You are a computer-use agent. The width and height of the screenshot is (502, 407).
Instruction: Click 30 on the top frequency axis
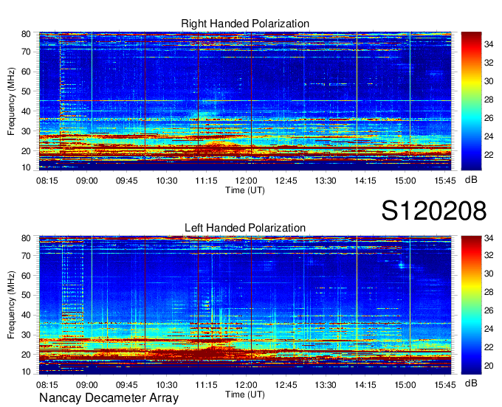tap(26, 131)
